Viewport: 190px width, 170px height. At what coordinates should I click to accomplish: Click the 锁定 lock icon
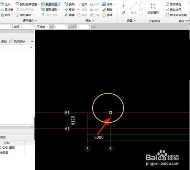[x=2, y=15]
